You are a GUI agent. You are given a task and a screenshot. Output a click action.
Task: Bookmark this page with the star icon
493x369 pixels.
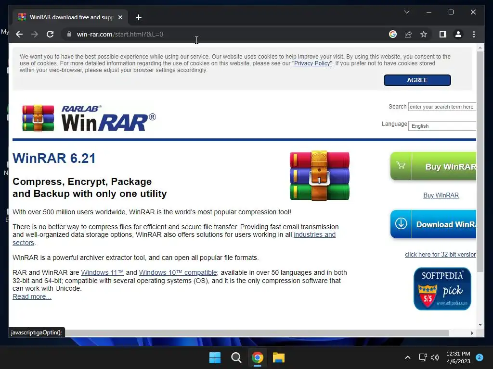click(424, 34)
